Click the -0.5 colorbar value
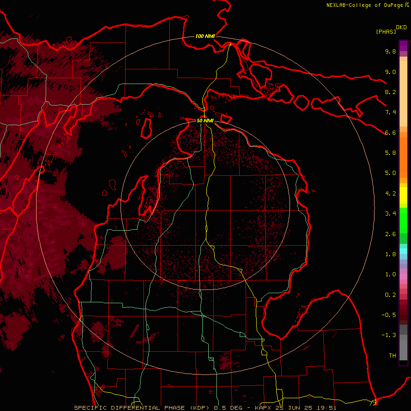 pyautogui.click(x=389, y=315)
